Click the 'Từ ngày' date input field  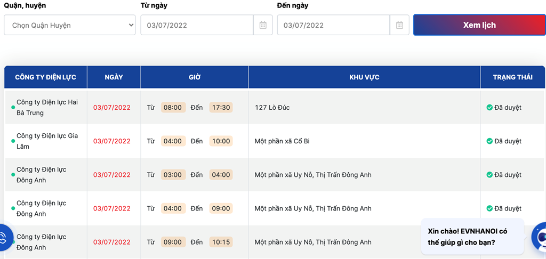(x=197, y=25)
